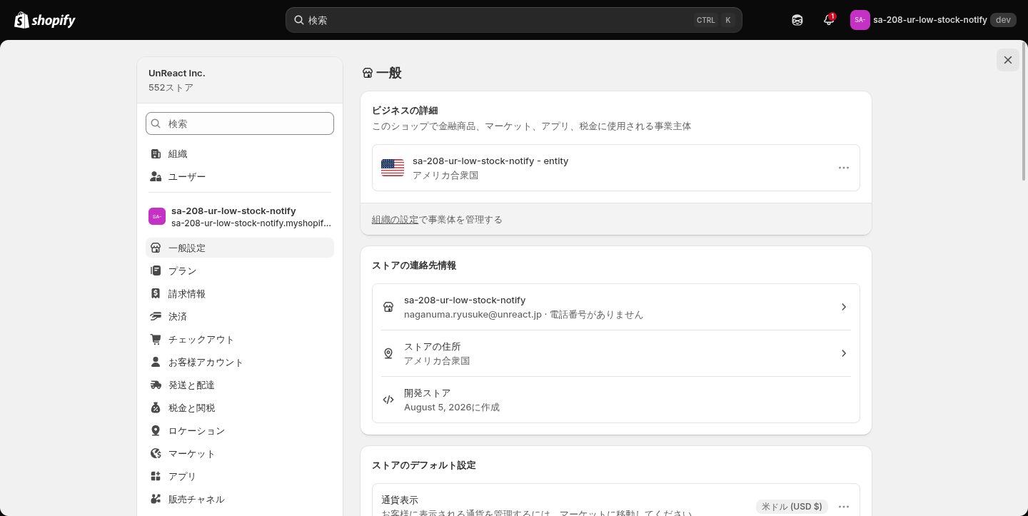Expand the ストアの住所 chevron
1028x516 pixels.
[844, 353]
